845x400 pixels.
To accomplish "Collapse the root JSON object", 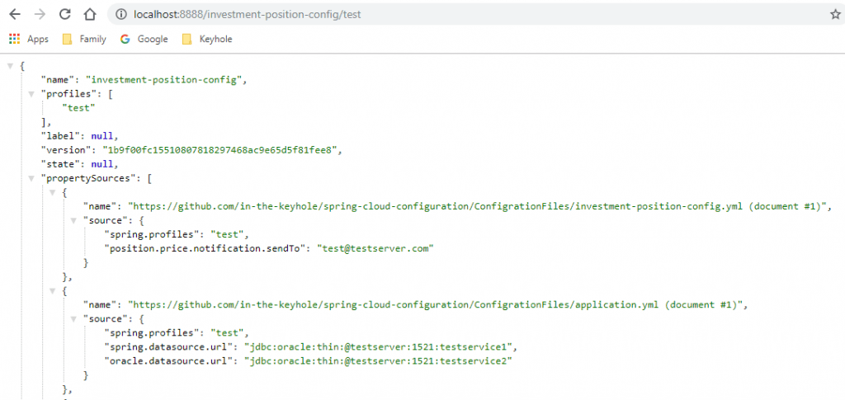I will (x=9, y=65).
